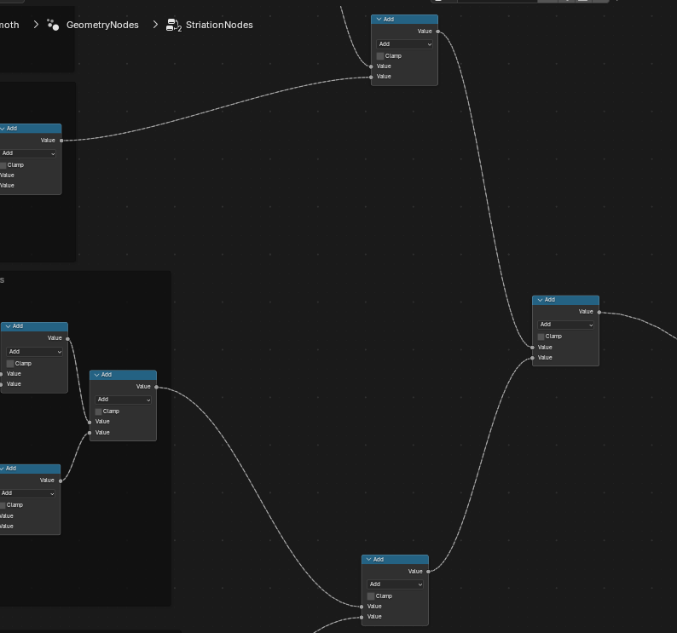The height and width of the screenshot is (633, 677).
Task: Collapse the rightmost Add node
Action: coord(540,300)
